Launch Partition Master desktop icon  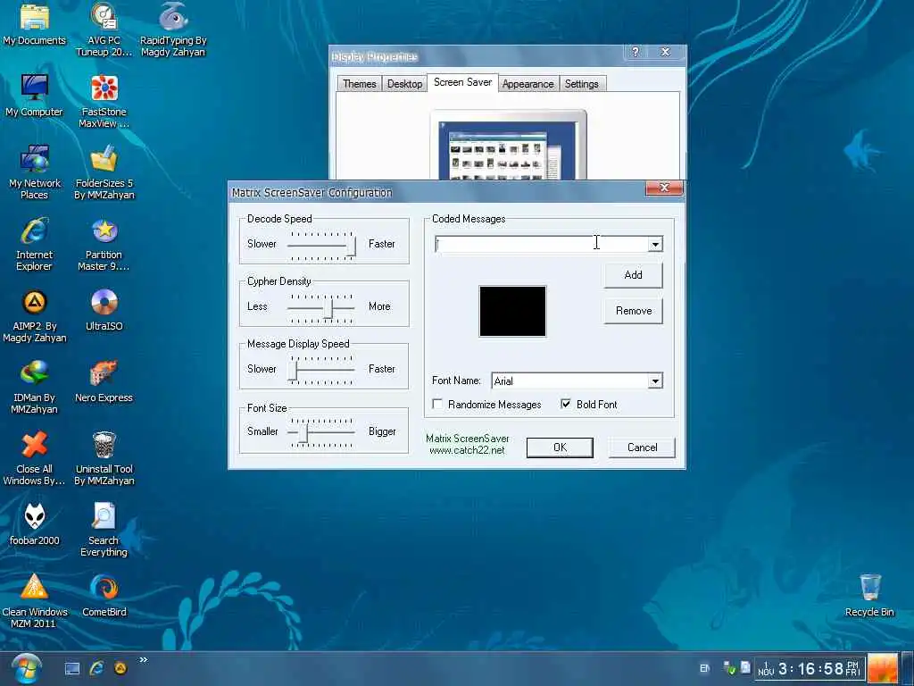104,244
